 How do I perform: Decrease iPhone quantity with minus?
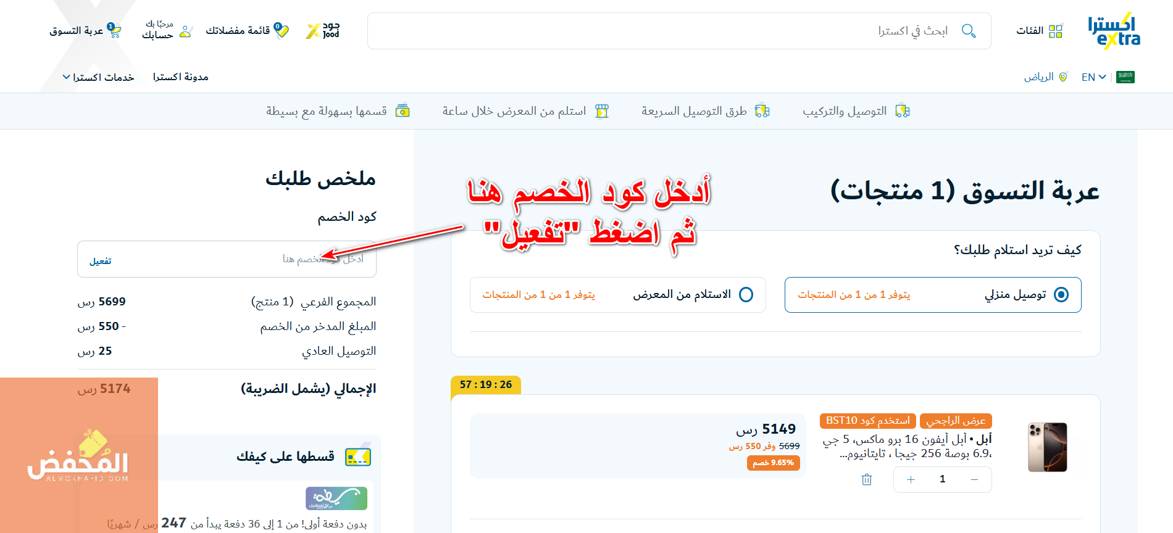pos(974,479)
